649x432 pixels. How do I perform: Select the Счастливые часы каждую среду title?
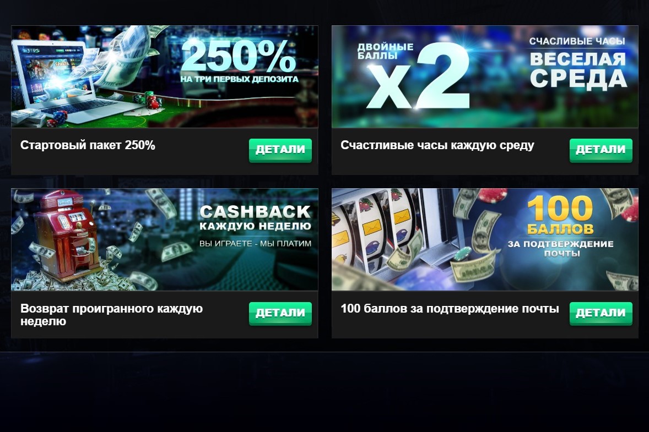pos(437,145)
